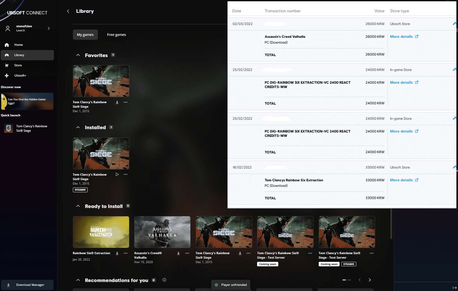
Task: Expand the profile panel with the chevron
Action: pyautogui.click(x=48, y=28)
